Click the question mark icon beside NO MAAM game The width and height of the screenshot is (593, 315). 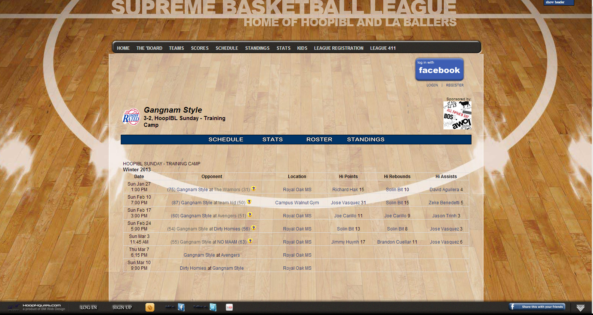coord(250,241)
